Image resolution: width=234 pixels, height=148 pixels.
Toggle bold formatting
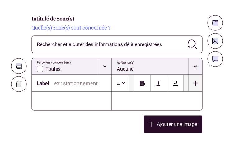click(x=142, y=83)
